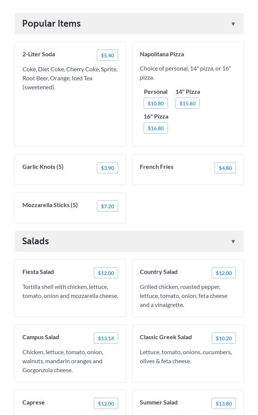
Task: Click the Popular Items section header
Action: point(52,24)
